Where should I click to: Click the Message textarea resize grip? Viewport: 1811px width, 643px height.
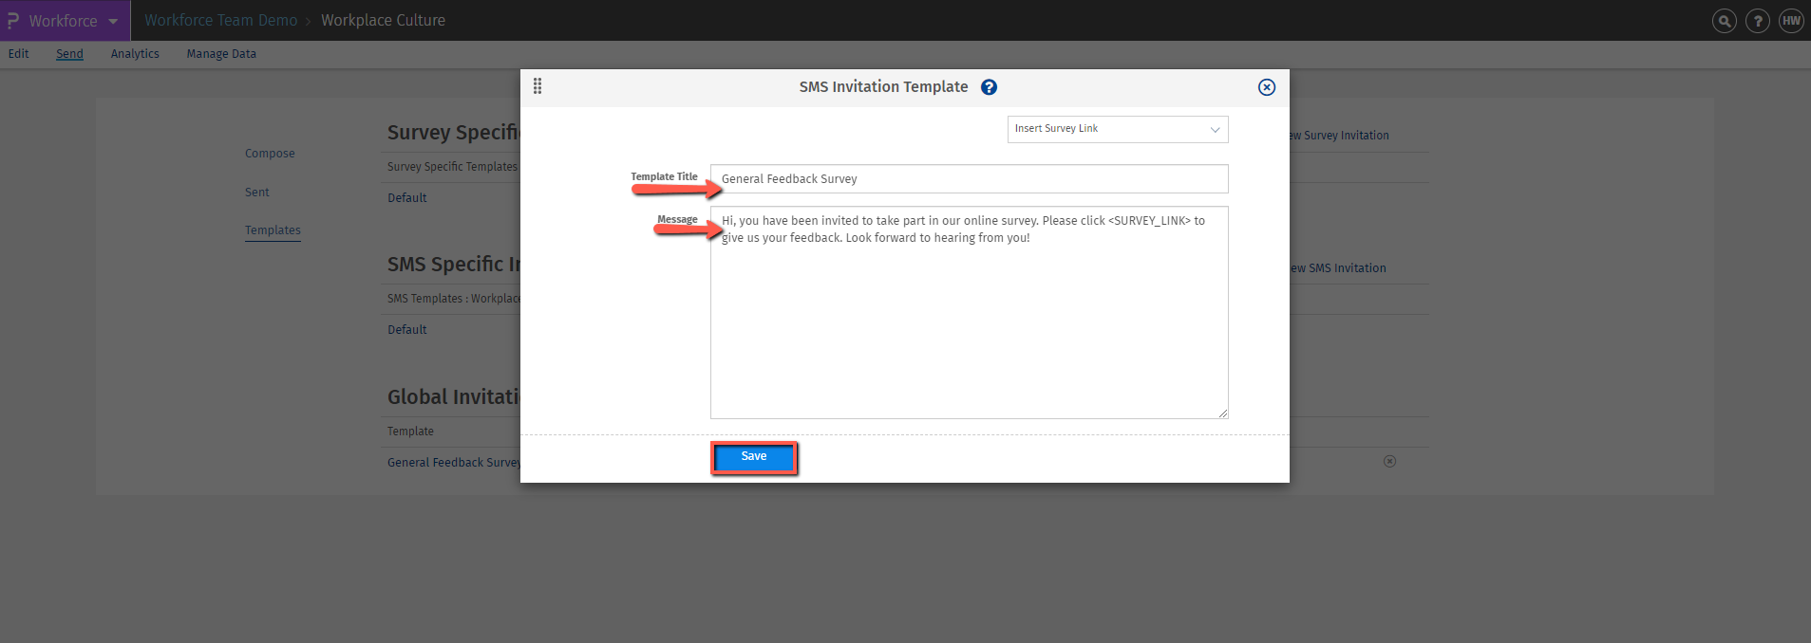[x=1223, y=413]
